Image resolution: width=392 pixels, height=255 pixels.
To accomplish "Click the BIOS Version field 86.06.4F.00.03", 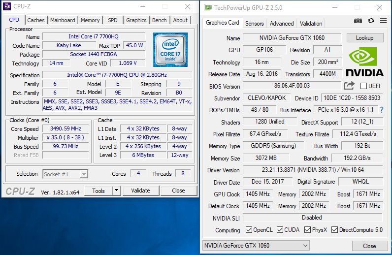I will pos(292,86).
